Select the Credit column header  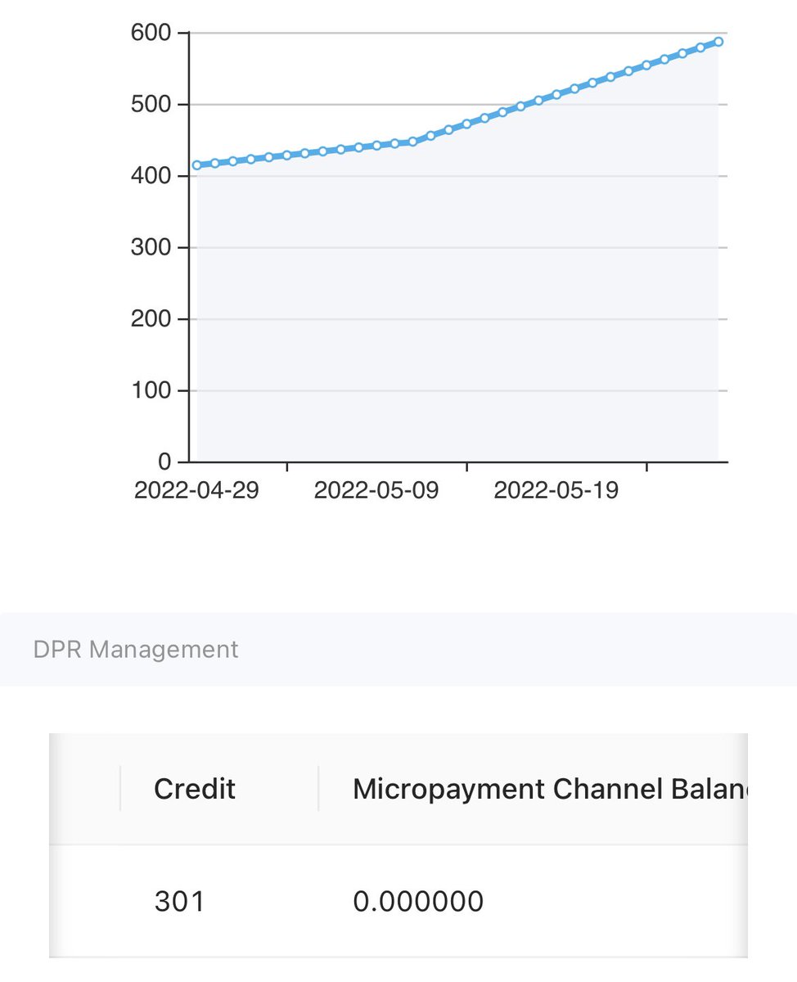coord(195,789)
